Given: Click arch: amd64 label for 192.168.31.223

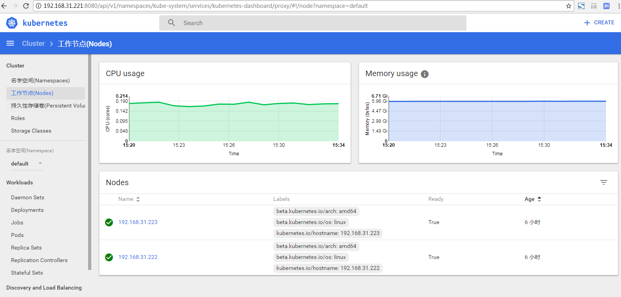Looking at the screenshot, I should tap(316, 211).
